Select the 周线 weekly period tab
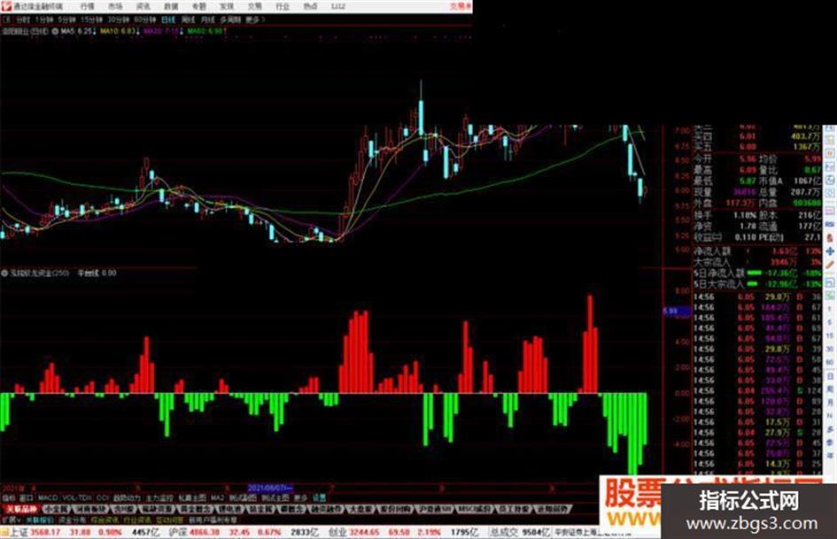 (188, 19)
